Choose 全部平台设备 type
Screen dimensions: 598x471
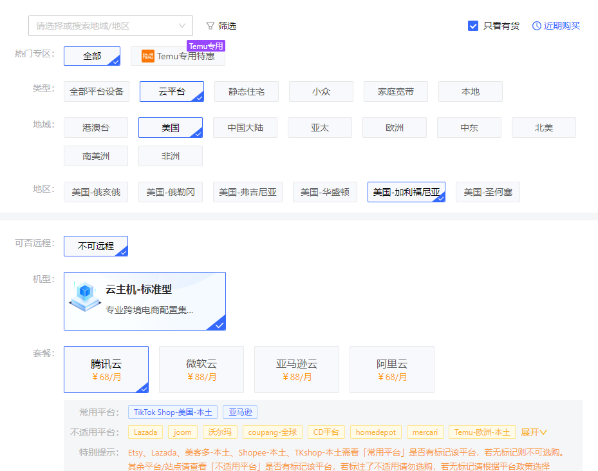pyautogui.click(x=97, y=91)
